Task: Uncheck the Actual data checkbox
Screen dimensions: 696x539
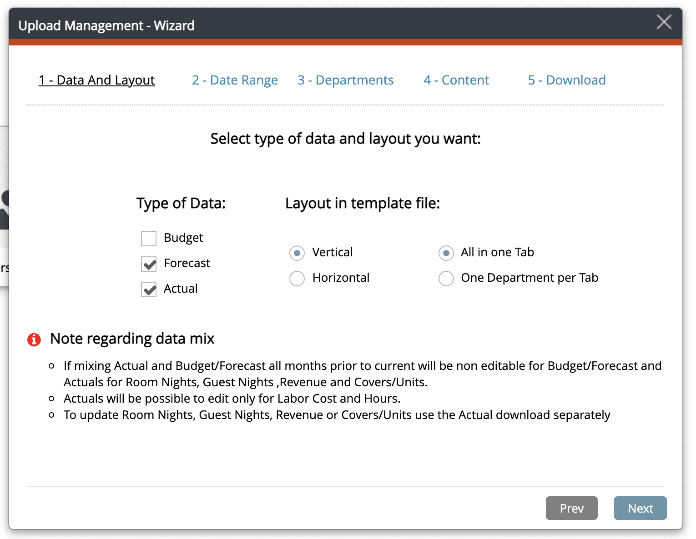Action: (149, 289)
